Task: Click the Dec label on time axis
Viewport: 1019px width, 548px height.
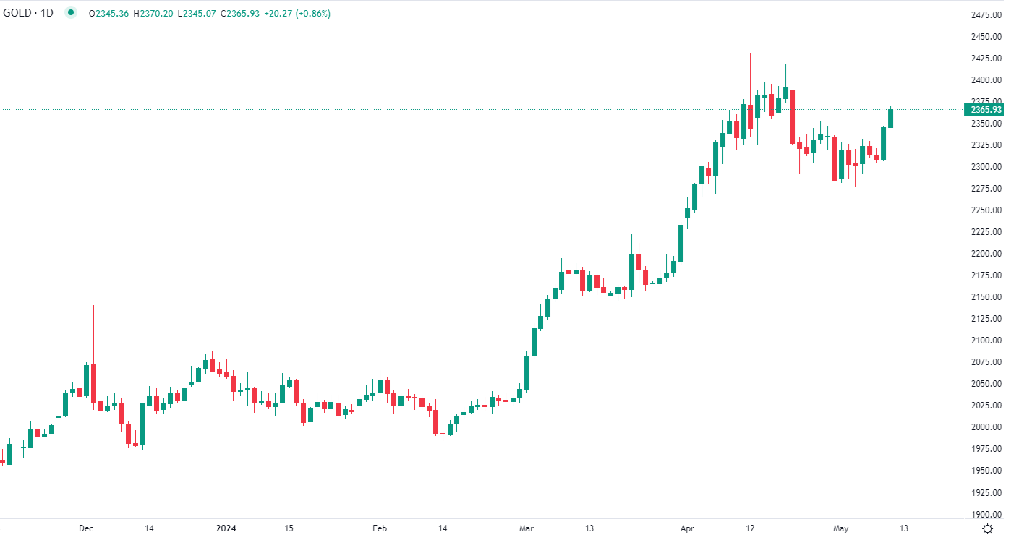Action: [86, 528]
